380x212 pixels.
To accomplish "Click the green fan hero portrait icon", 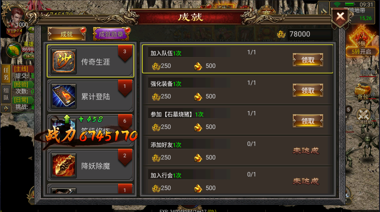I will [14, 50].
